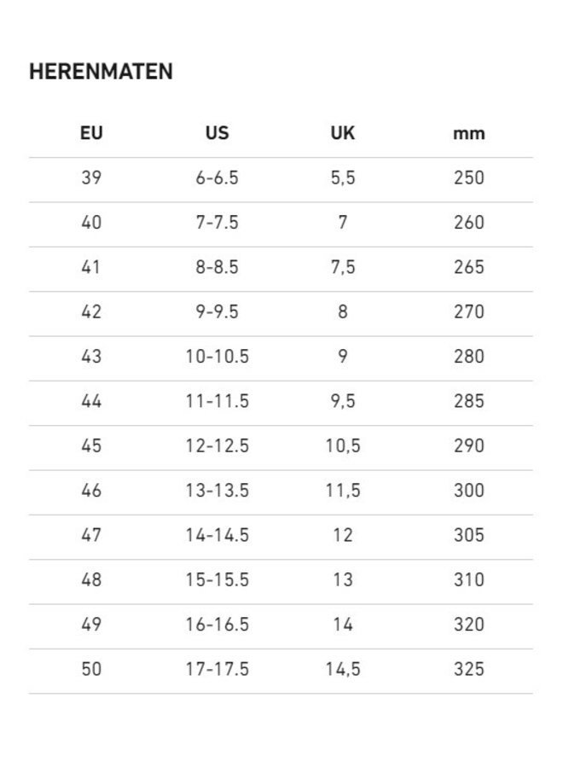Select UK size 14 cell
Viewport: 563px width, 768px height.
tap(342, 625)
